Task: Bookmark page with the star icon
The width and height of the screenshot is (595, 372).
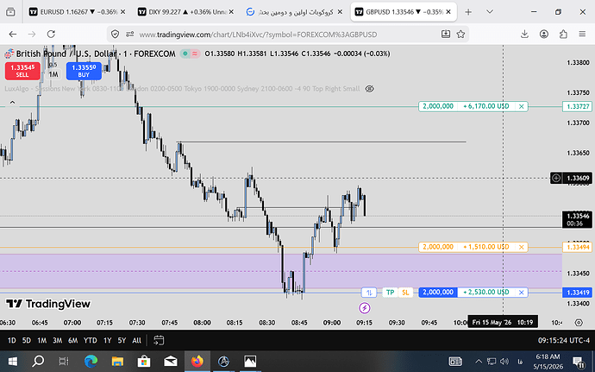Action: [460, 35]
